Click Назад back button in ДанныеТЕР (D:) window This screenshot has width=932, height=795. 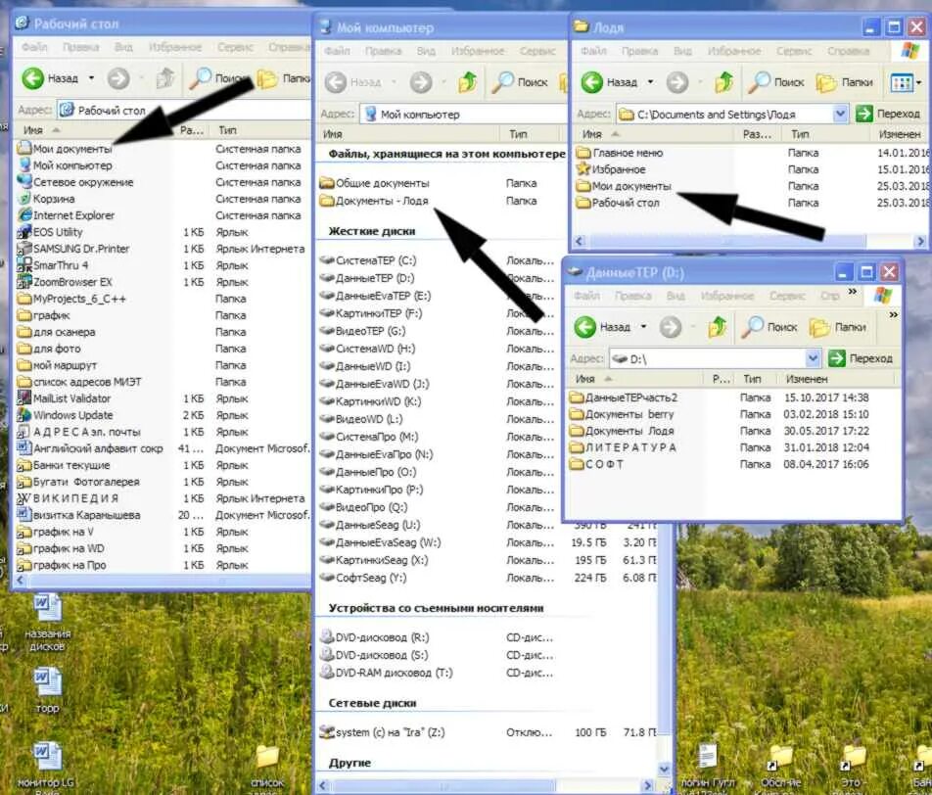coord(601,326)
